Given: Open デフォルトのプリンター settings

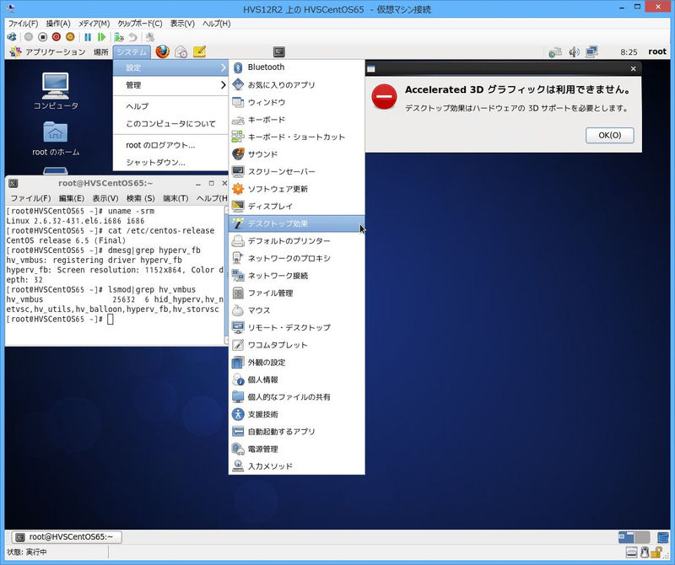Looking at the screenshot, I should coord(297,241).
